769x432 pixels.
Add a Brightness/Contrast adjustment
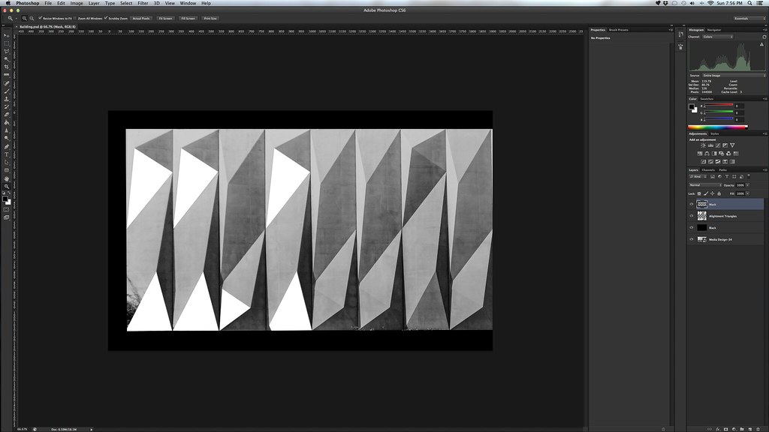pyautogui.click(x=703, y=145)
